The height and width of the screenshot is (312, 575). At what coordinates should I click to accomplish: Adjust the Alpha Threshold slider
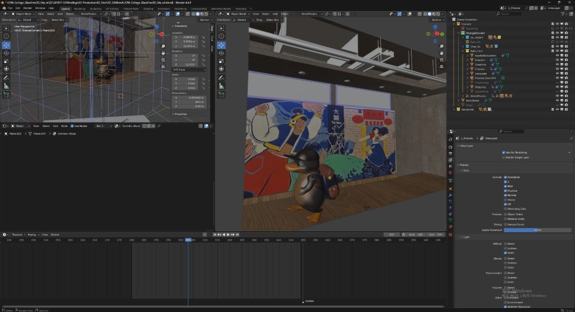tap(537, 230)
